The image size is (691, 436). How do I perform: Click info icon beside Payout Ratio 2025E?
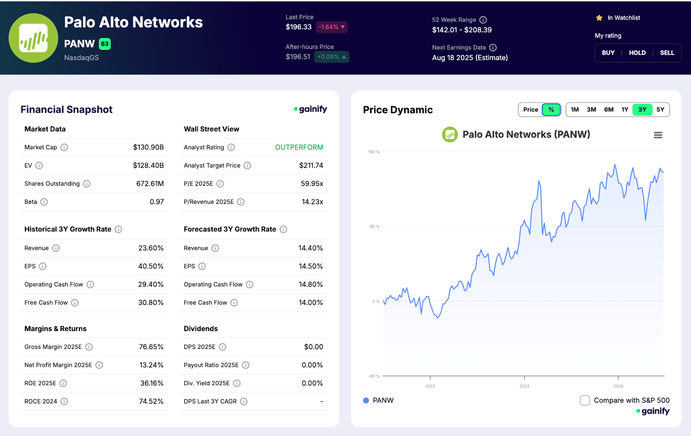(245, 365)
